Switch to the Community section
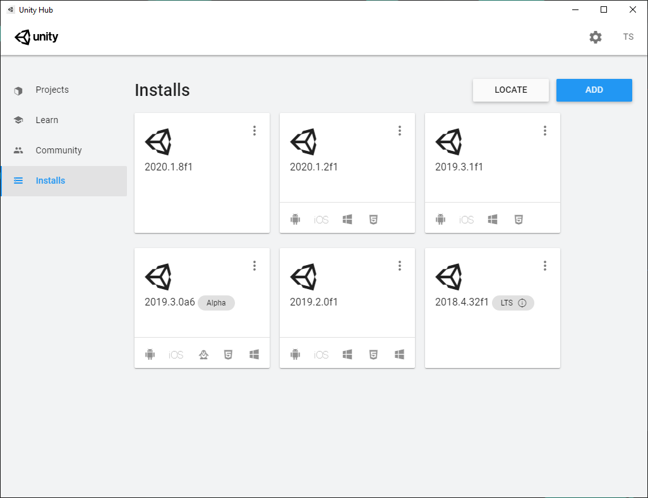The image size is (648, 498). pyautogui.click(x=64, y=150)
